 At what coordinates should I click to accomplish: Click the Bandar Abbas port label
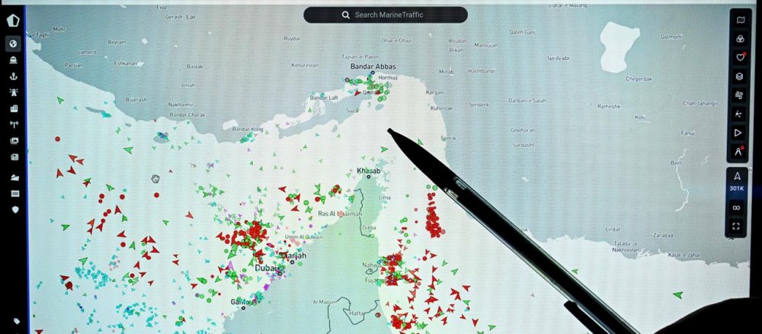pos(373,66)
